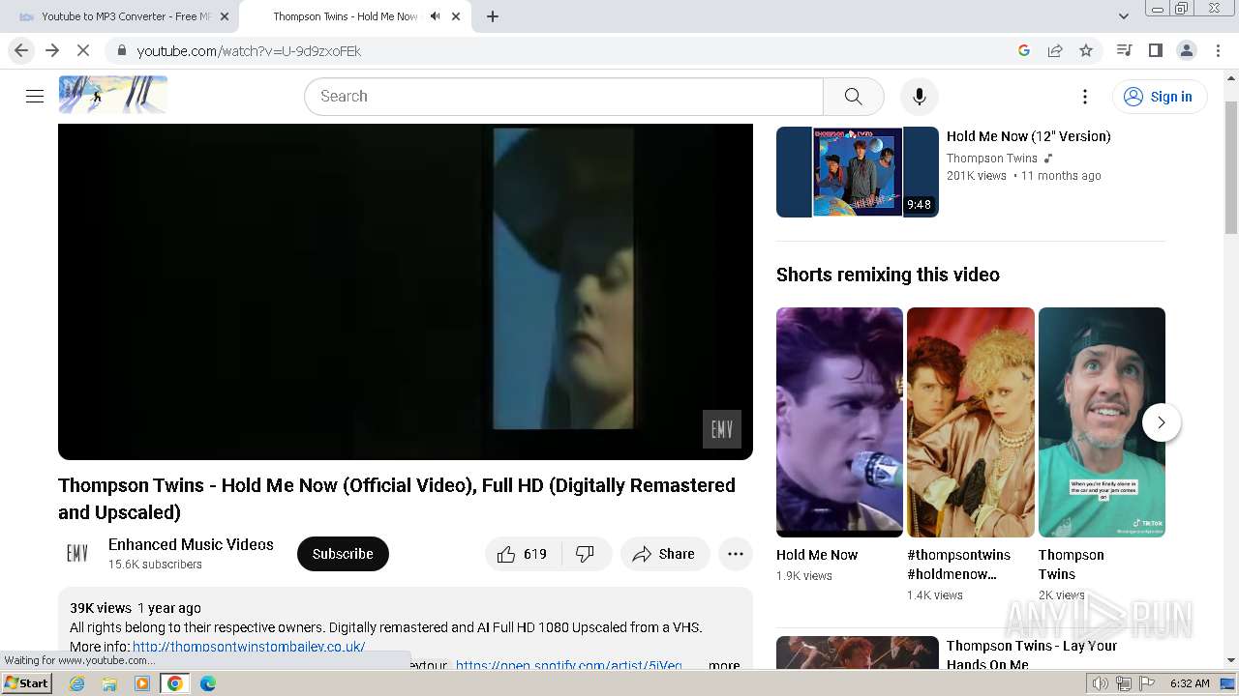This screenshot has width=1239, height=696.
Task: Subscribe to Enhanced Music Videos
Action: coord(343,554)
